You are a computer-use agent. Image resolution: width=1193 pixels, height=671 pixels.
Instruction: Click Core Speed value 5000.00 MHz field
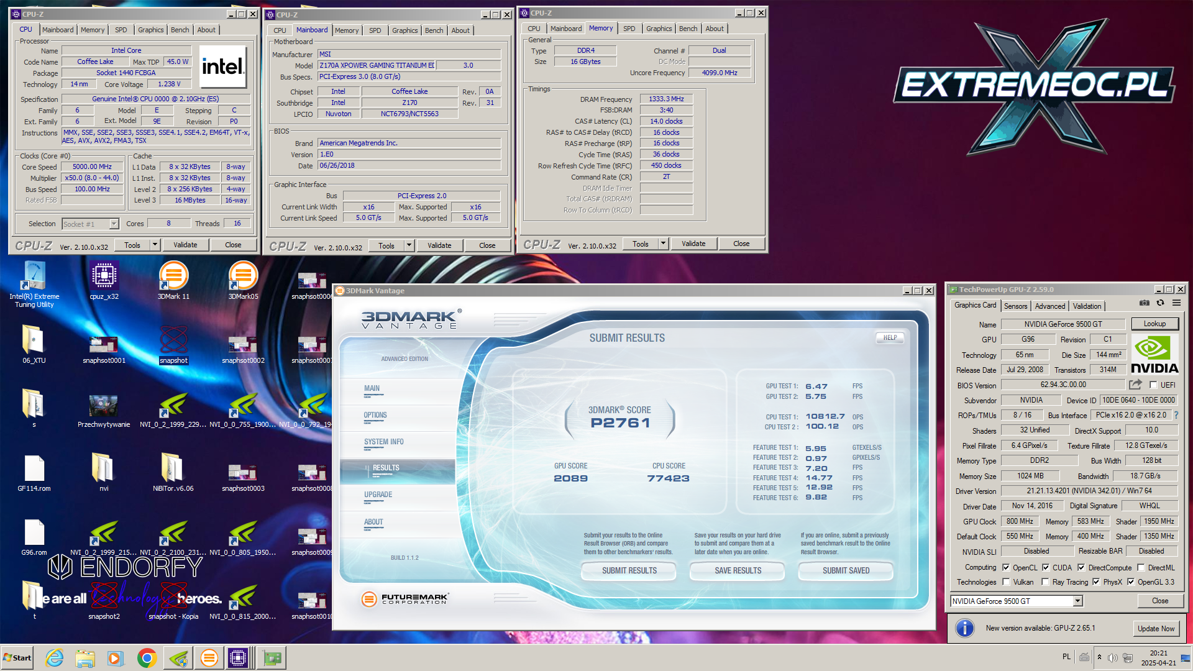(92, 167)
